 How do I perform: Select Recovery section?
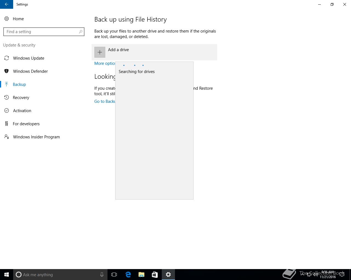44,97
